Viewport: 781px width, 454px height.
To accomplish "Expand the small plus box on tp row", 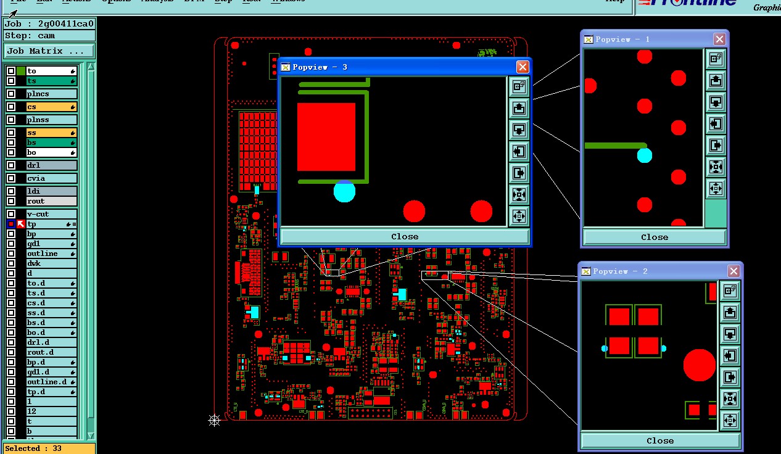I will click(x=75, y=225).
